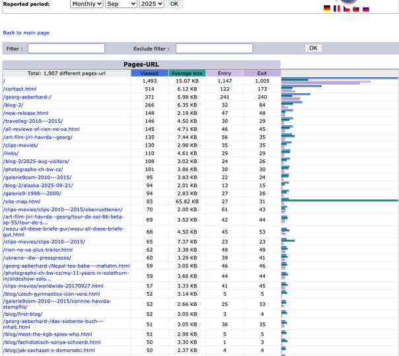
Task: Follow the /site-map.html link
Action: tap(22, 201)
